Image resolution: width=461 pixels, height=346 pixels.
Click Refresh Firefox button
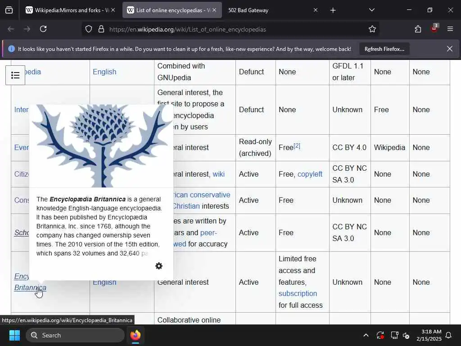point(384,49)
